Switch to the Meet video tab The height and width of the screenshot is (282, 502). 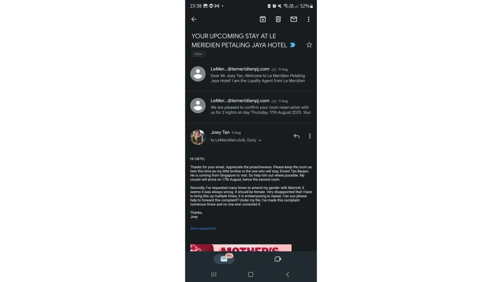click(x=278, y=259)
